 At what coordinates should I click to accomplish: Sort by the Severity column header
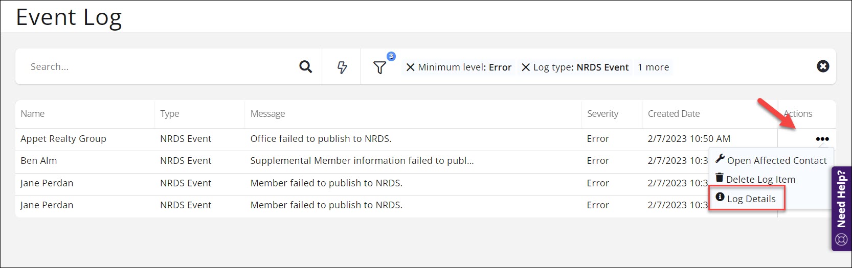pyautogui.click(x=602, y=114)
